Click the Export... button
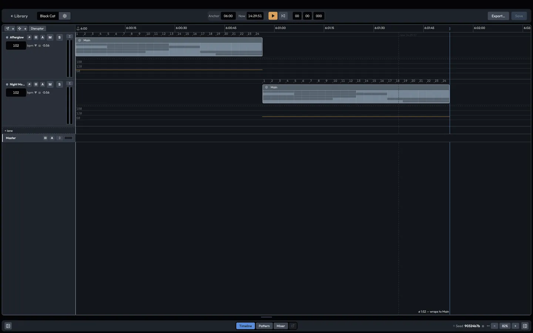The height and width of the screenshot is (333, 533). [498, 16]
